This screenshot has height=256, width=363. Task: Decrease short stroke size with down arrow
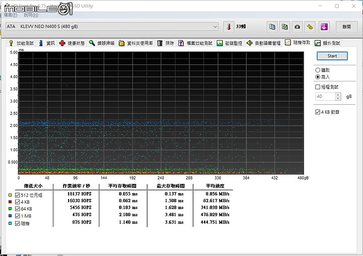338,98
